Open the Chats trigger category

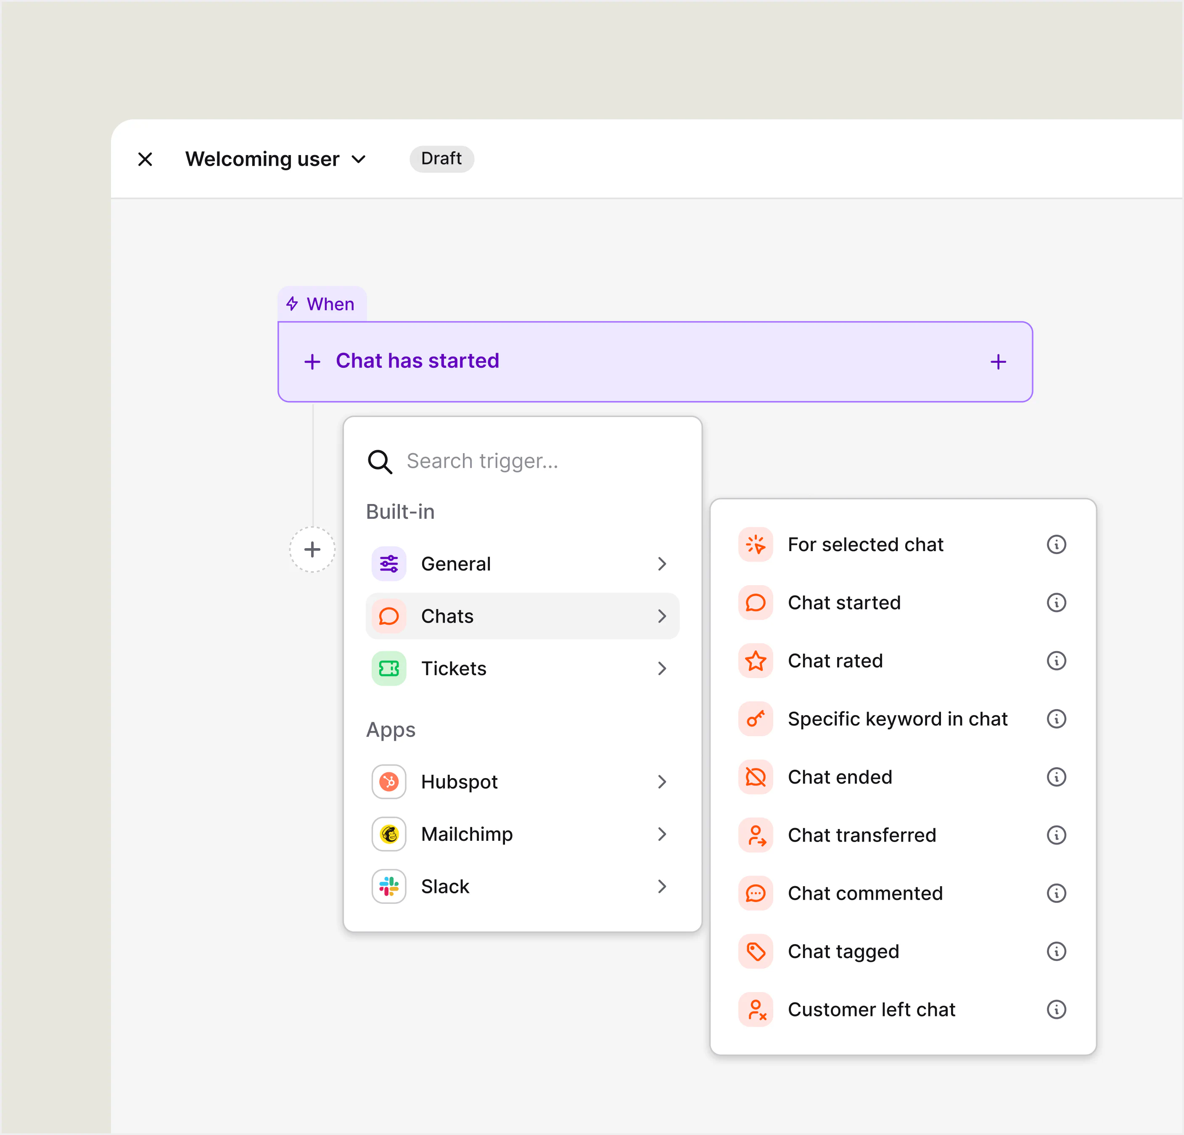(x=523, y=616)
